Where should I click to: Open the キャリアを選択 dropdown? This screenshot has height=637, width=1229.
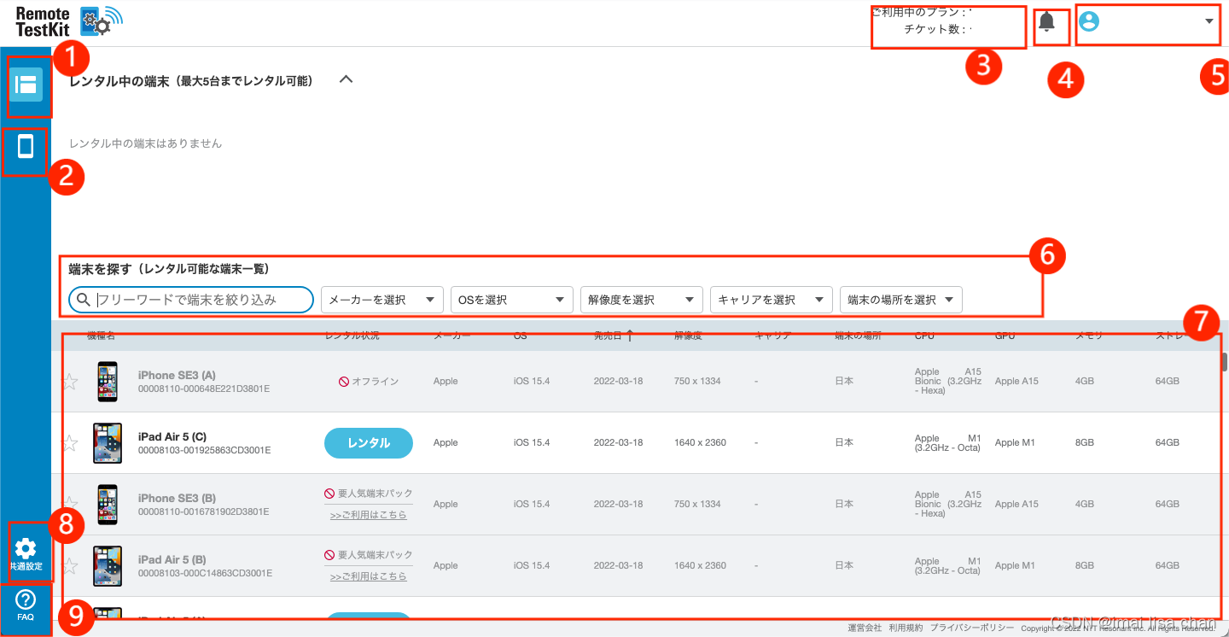pos(772,300)
